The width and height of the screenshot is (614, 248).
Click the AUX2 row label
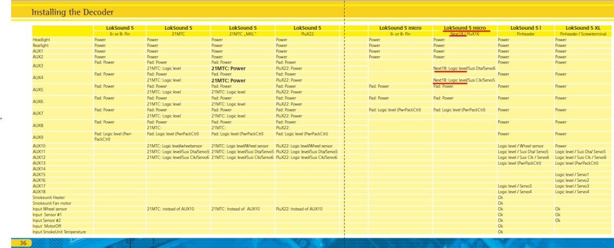coord(38,57)
